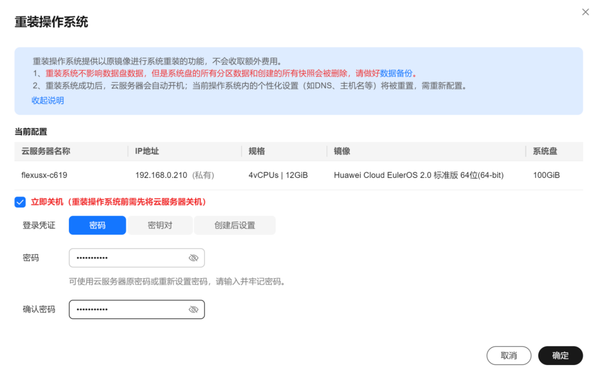Click the spec 4vCPUs | 12GiB

point(278,175)
